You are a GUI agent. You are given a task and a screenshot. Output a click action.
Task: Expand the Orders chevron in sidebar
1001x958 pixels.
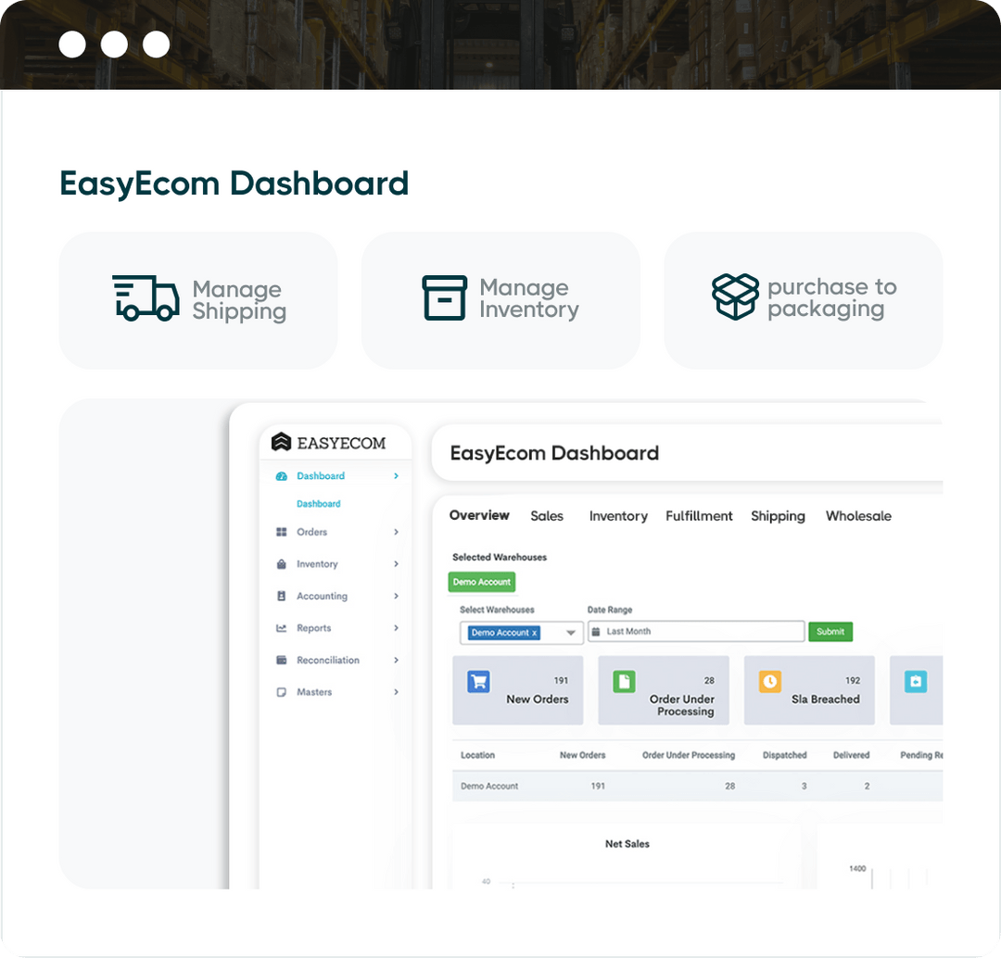pos(397,532)
